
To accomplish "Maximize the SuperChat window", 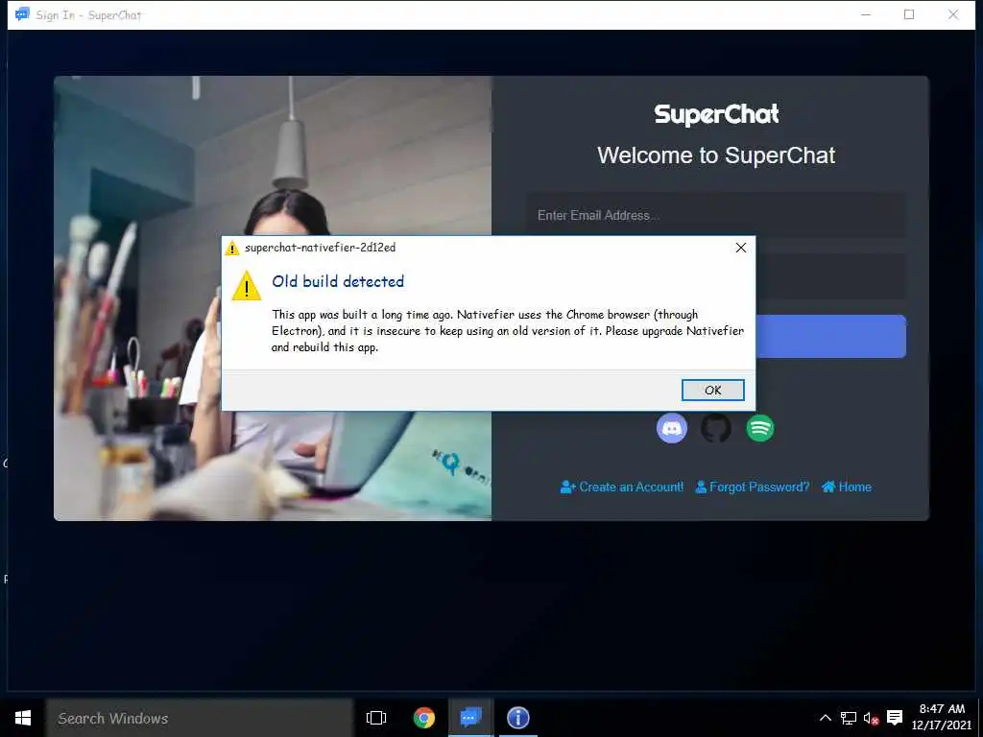I will pos(909,14).
